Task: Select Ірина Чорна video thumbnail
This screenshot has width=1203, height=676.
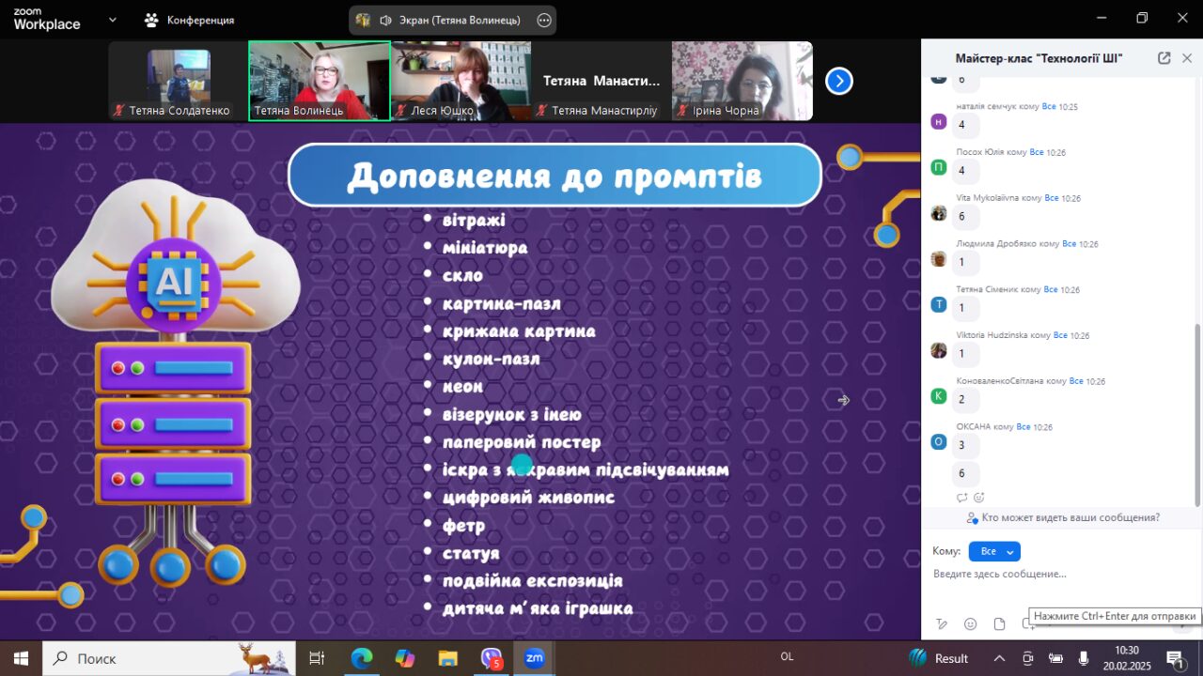Action: (742, 81)
